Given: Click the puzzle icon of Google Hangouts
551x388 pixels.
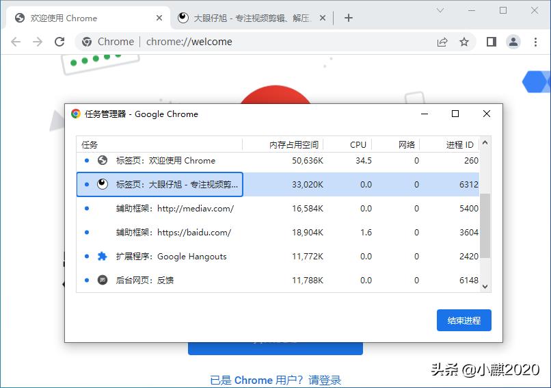Looking at the screenshot, I should 103,256.
